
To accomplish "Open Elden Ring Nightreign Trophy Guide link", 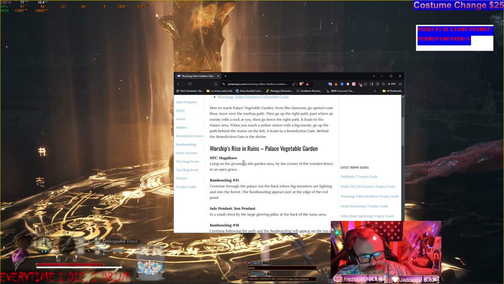I will pyautogui.click(x=367, y=216).
